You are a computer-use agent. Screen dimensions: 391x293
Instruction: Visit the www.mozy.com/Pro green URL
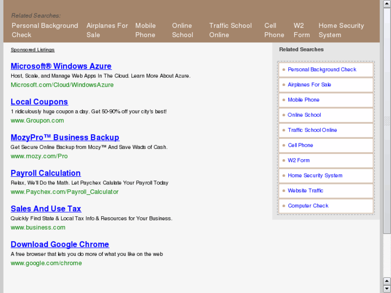[x=39, y=156]
